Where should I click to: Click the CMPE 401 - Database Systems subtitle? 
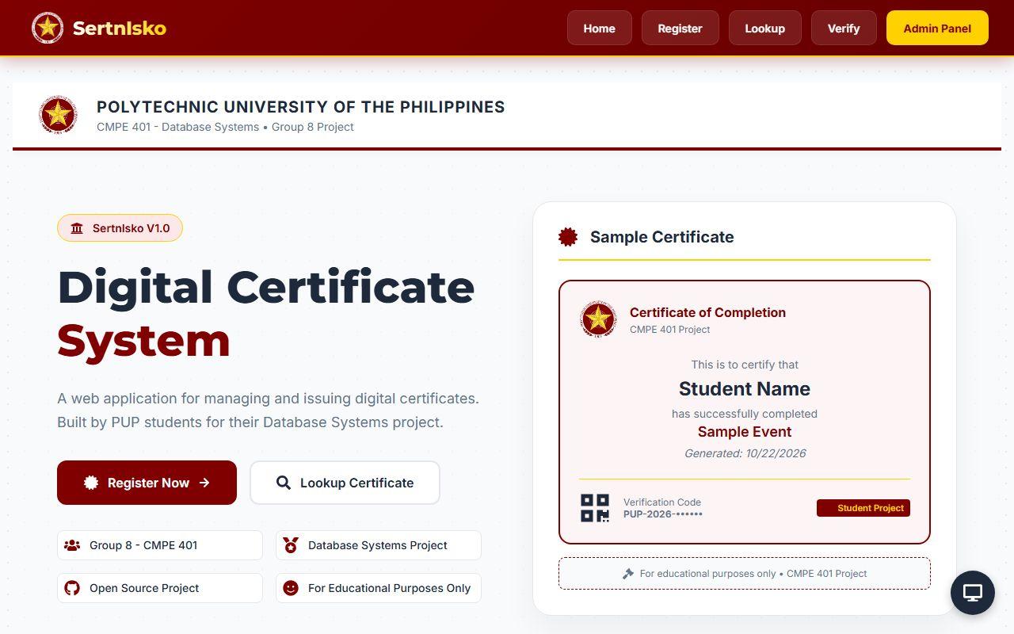pyautogui.click(x=225, y=127)
